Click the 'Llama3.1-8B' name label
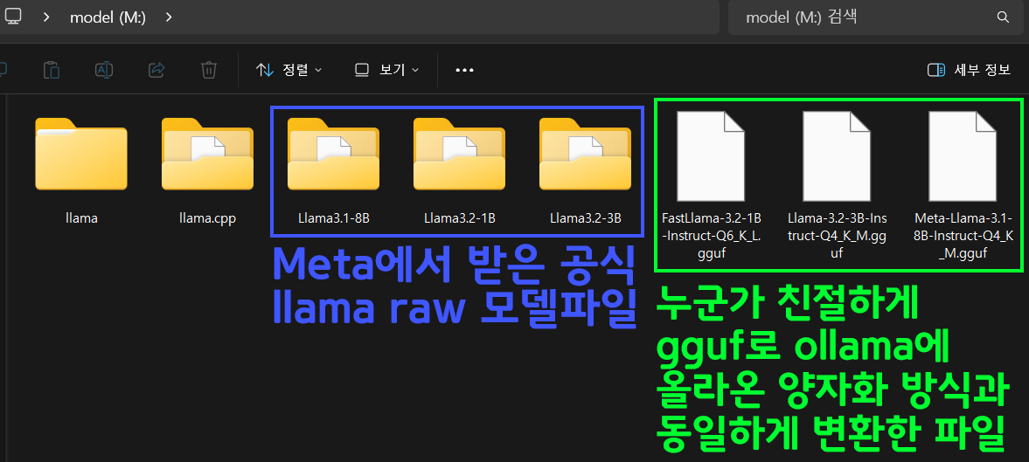This screenshot has height=462, width=1029. point(333,218)
